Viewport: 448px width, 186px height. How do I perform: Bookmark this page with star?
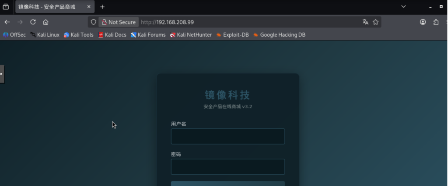[376, 22]
